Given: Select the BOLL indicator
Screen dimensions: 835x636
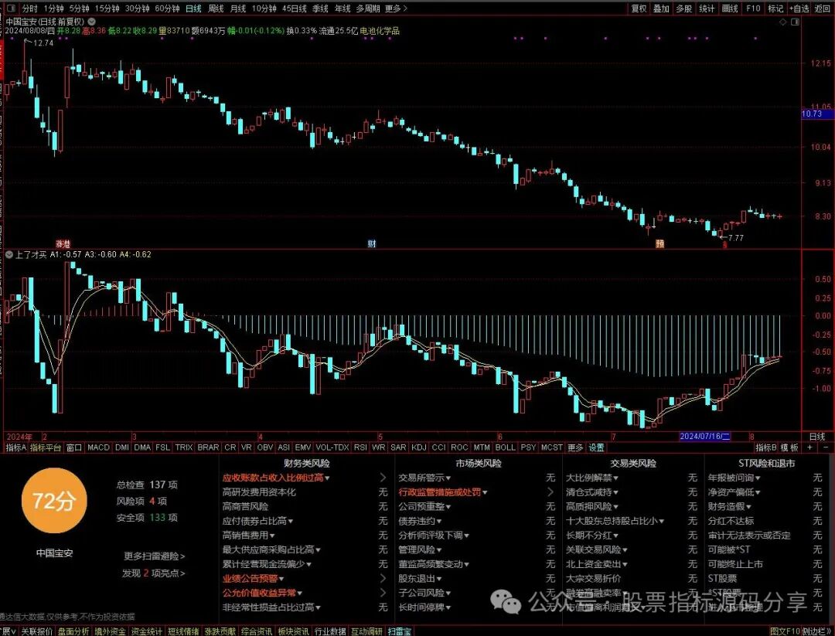Looking at the screenshot, I should 505,447.
